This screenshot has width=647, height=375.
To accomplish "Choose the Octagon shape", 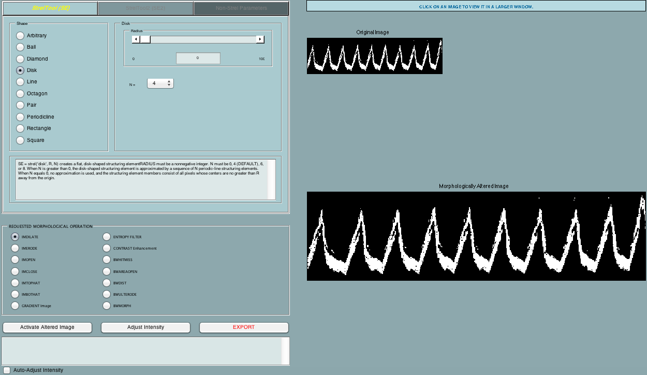I will [20, 94].
